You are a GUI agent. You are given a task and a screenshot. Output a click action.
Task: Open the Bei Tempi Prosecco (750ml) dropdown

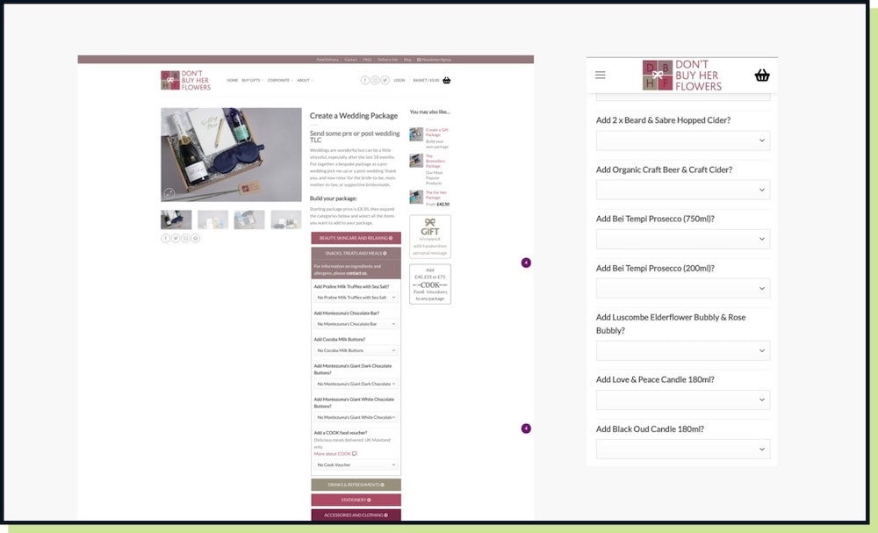point(682,239)
